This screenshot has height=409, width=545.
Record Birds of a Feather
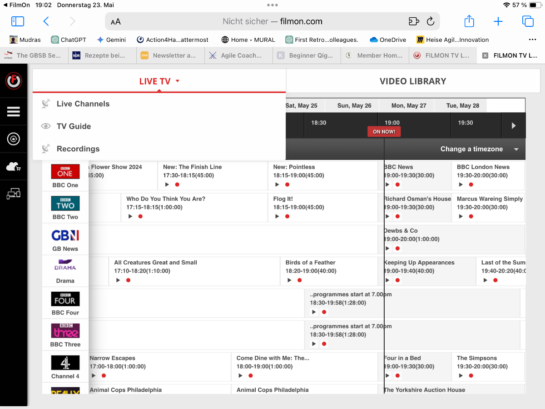[299, 280]
